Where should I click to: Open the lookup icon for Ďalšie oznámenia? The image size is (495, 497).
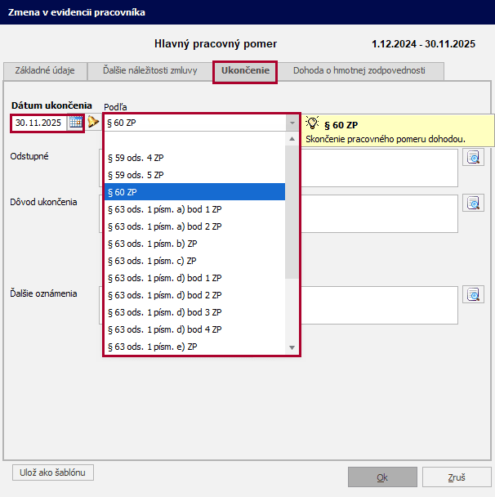(x=473, y=294)
